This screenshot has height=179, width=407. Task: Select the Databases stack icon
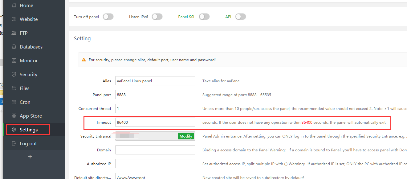[x=14, y=47]
